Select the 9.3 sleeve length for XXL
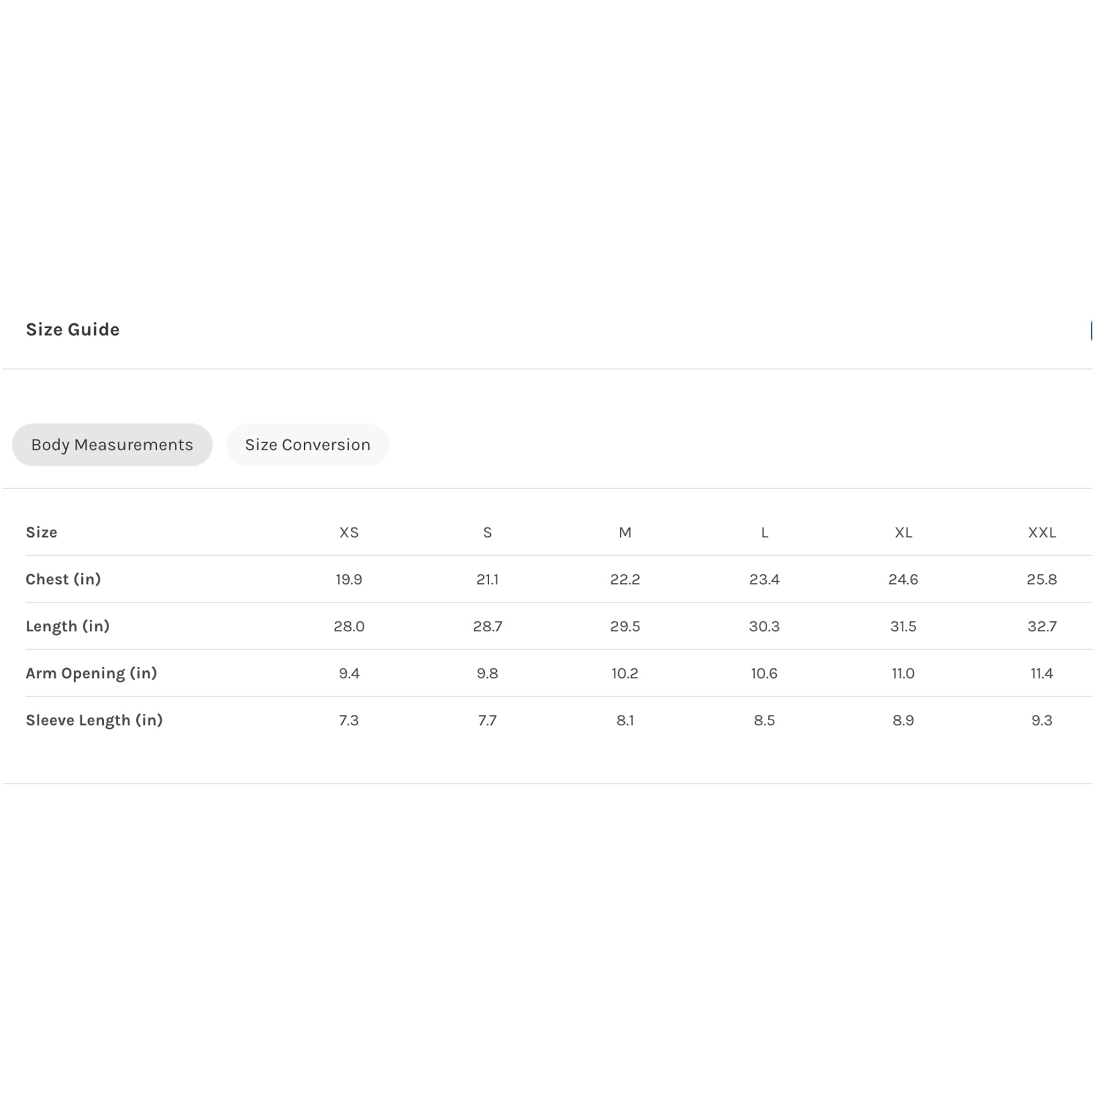This screenshot has width=1095, height=1095. coord(1042,721)
